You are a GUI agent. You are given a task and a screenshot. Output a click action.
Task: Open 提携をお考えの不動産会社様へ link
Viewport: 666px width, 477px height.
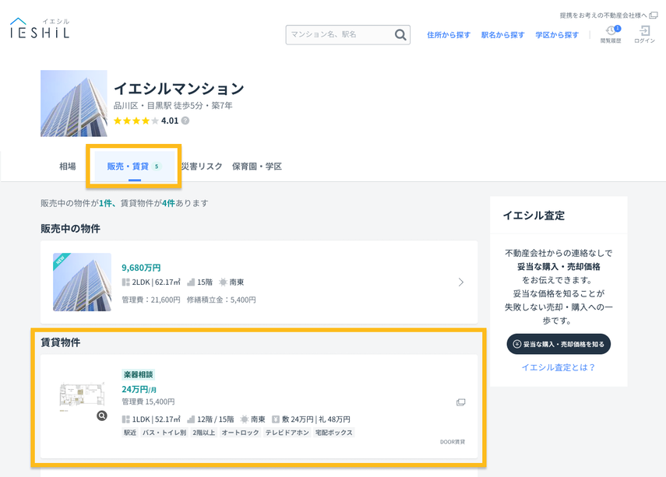click(608, 16)
